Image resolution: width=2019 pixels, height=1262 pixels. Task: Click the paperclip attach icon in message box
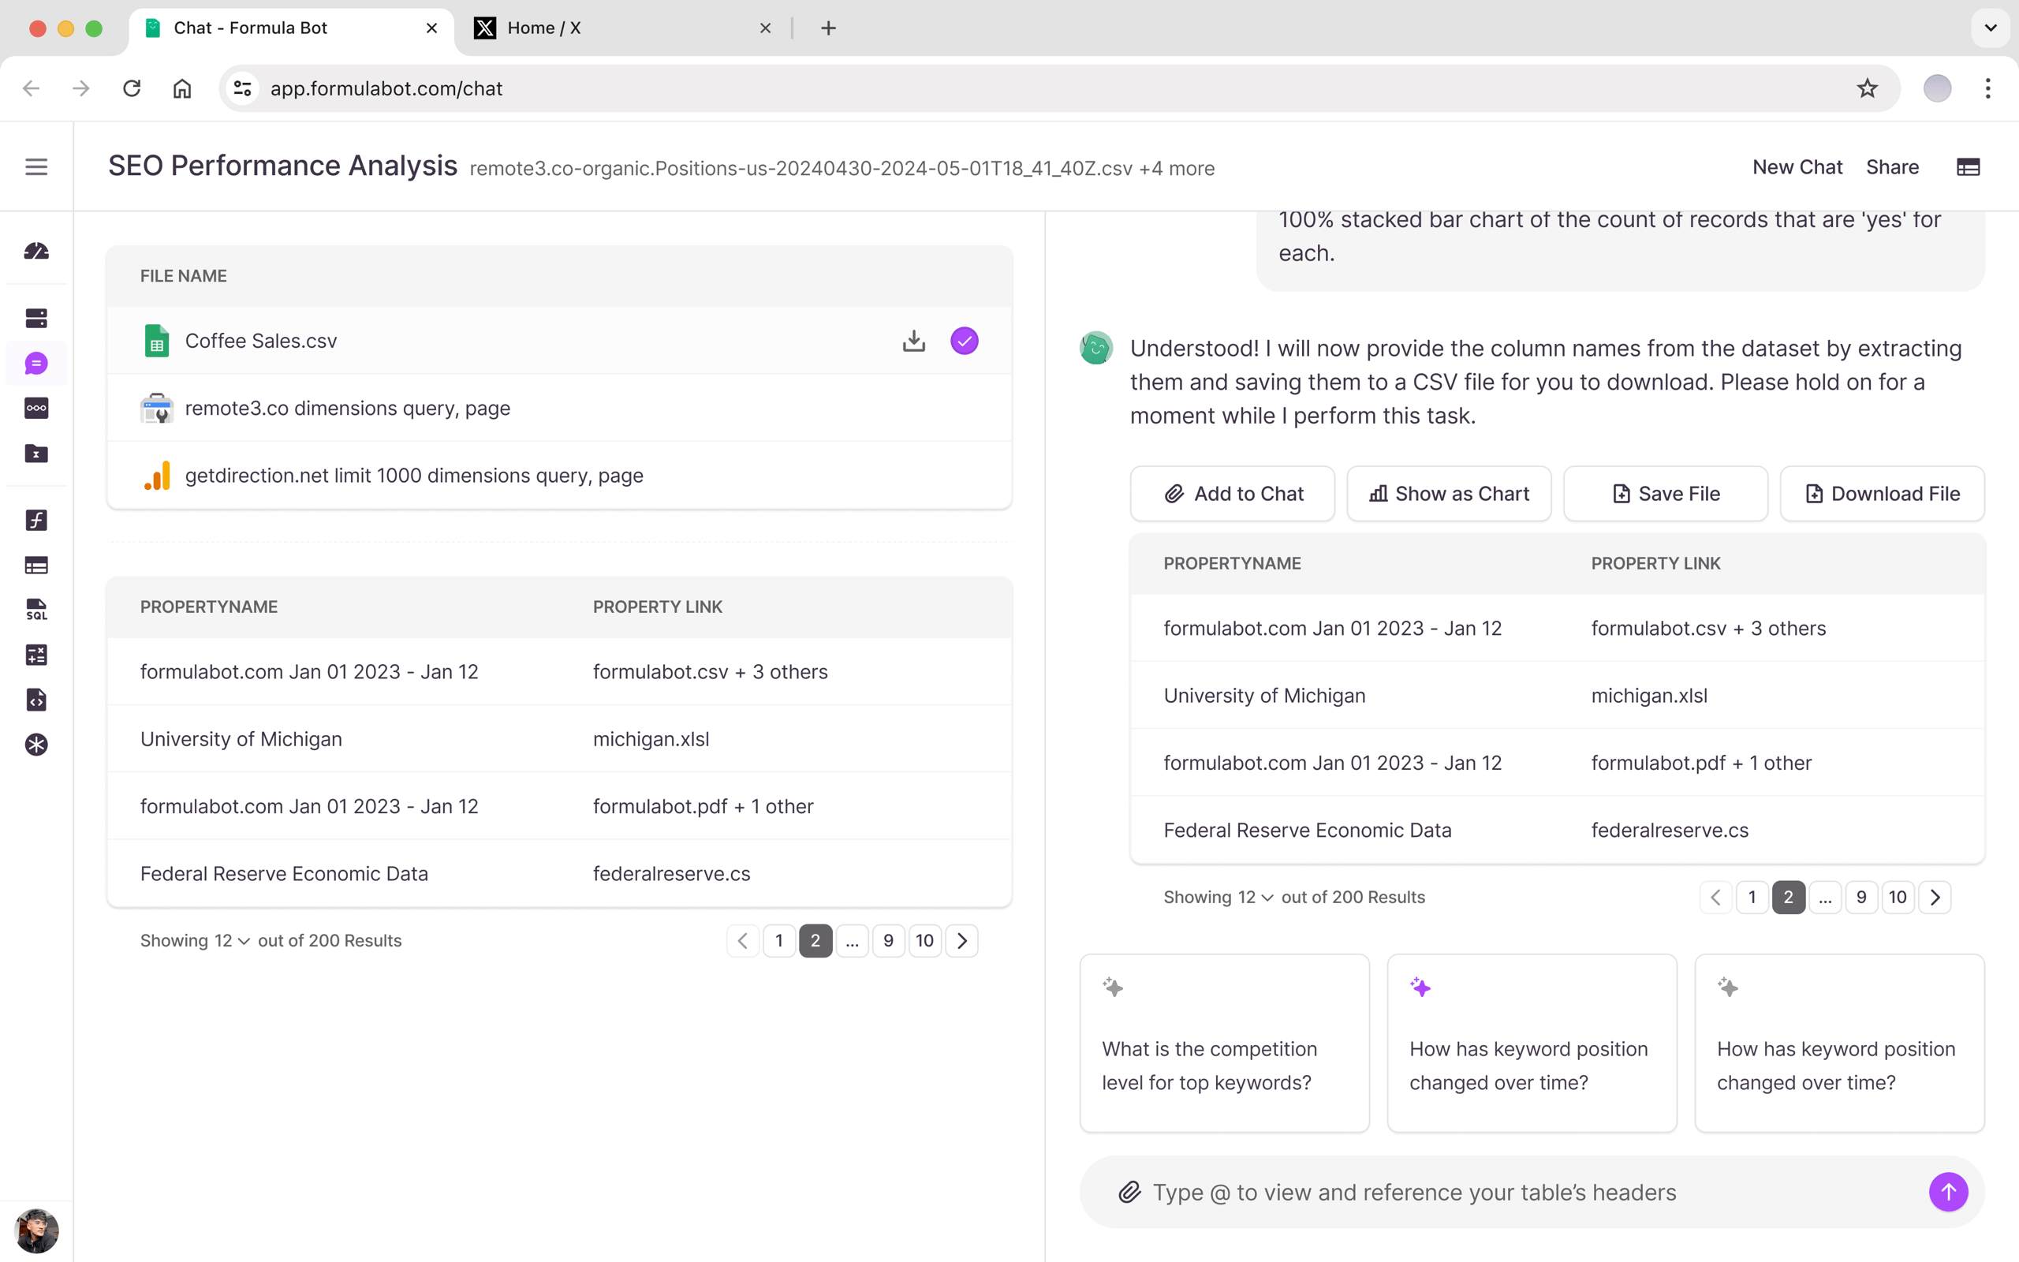coord(1129,1192)
